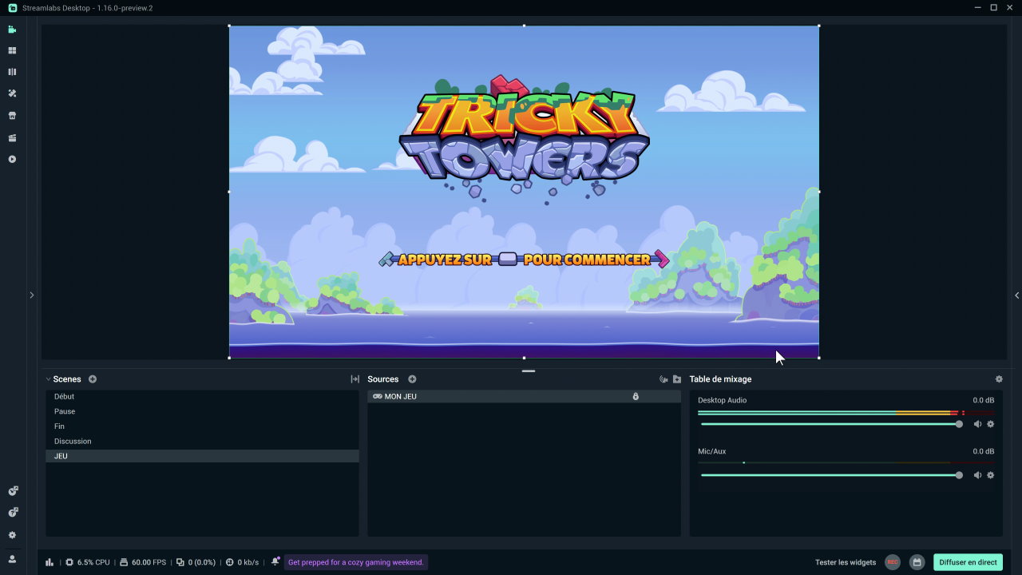Click the bitrate icon next to 0 kb/s
Viewport: 1022px width, 575px height.
click(x=230, y=562)
